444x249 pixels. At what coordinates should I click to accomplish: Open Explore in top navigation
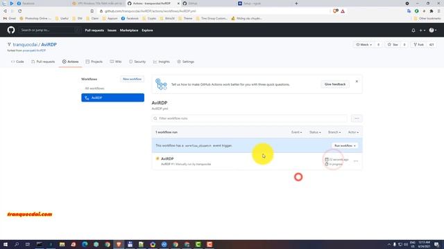(x=147, y=30)
